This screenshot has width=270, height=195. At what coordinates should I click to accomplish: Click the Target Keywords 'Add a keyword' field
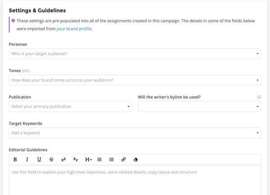pyautogui.click(x=135, y=133)
